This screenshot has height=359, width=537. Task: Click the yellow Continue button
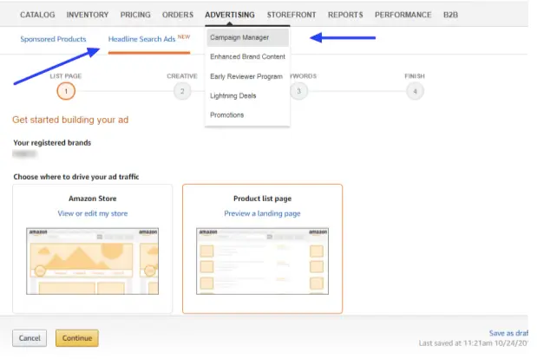point(77,338)
